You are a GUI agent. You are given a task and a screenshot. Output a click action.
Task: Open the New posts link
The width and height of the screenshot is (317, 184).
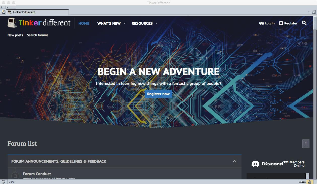pyautogui.click(x=15, y=35)
